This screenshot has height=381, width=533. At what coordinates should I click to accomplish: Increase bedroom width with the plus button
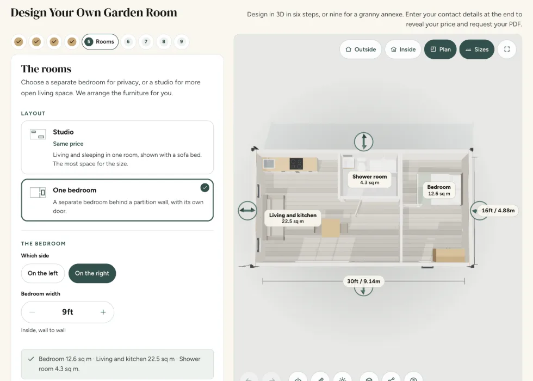(x=103, y=312)
